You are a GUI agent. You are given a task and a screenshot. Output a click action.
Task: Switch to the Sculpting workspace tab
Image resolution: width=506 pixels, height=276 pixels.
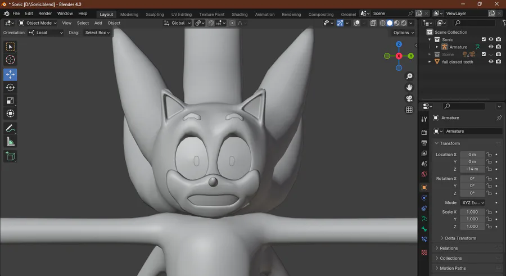point(155,15)
